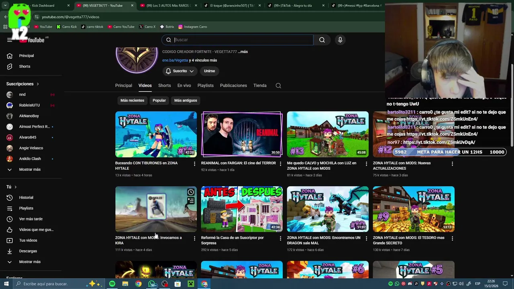Click the search magnifier button
This screenshot has width=514, height=289.
click(x=322, y=40)
